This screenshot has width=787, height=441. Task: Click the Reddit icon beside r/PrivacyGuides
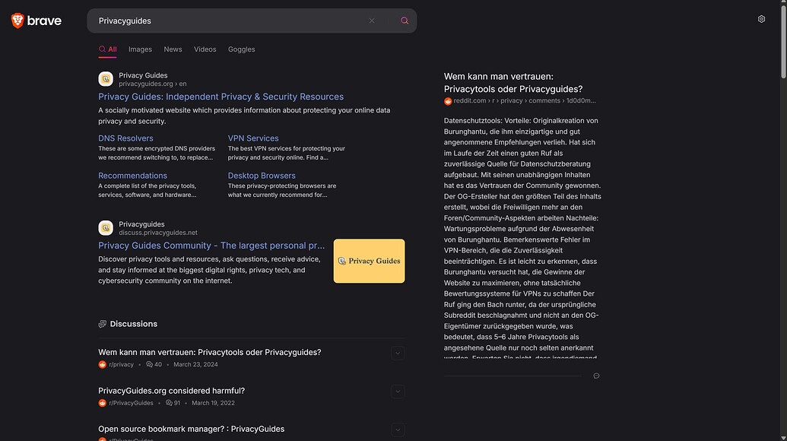(101, 402)
